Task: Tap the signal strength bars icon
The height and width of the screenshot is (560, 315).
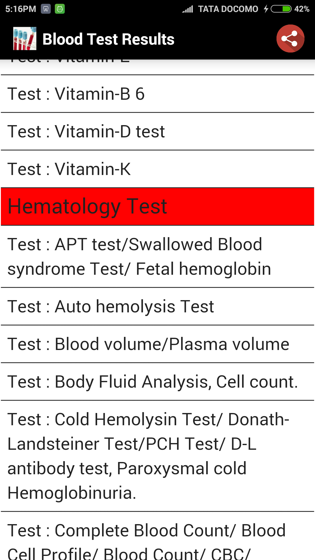Action: (x=188, y=9)
